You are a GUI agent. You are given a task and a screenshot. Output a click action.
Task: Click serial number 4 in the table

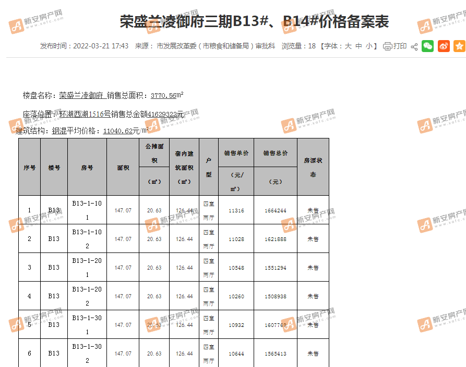tap(29, 296)
